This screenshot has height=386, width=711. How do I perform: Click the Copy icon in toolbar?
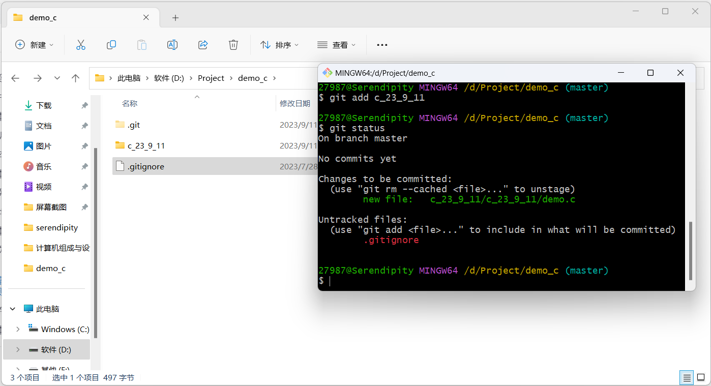point(111,45)
